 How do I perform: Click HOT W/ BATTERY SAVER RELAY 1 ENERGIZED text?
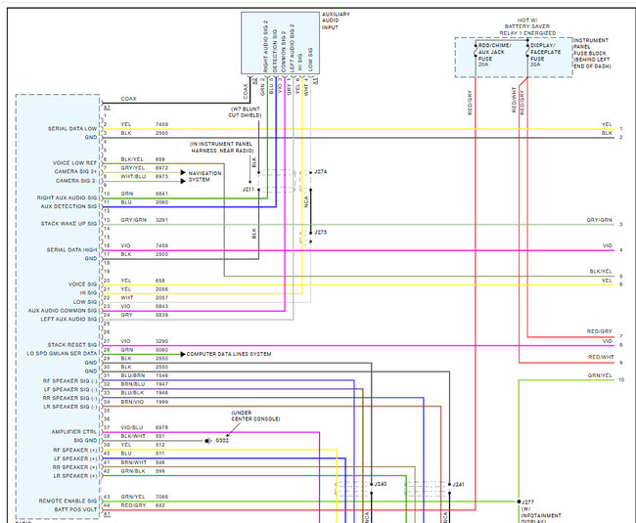click(527, 26)
